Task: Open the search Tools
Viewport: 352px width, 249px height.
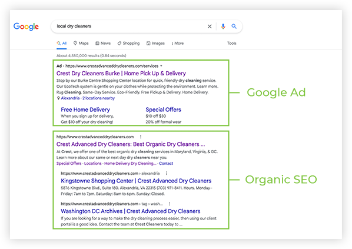Action: click(x=232, y=43)
